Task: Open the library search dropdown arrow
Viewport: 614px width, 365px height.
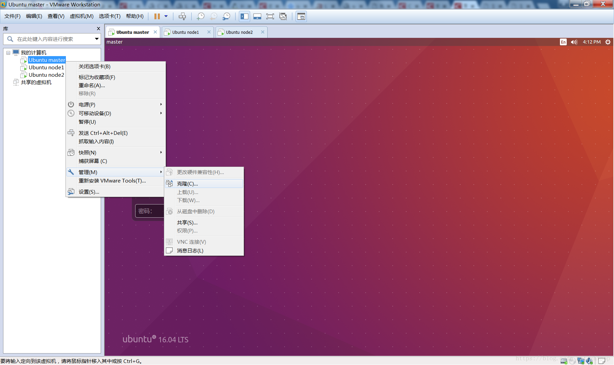Action: (97, 39)
